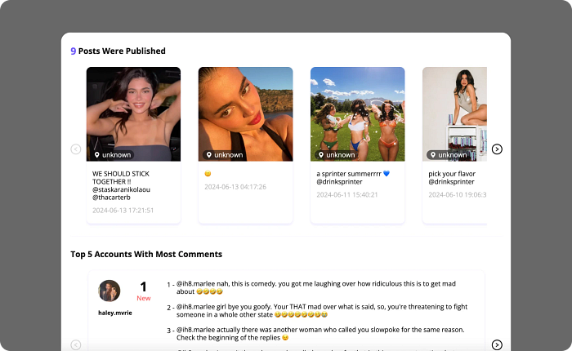
Task: Click Top 5 Accounts With Most Comments heading
Action: click(x=146, y=254)
